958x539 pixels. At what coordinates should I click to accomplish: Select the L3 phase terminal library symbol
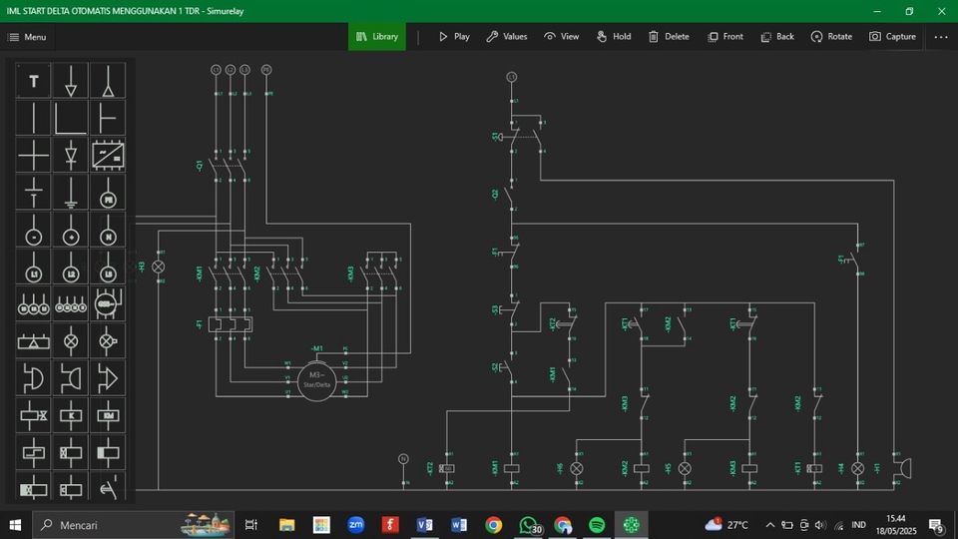[108, 268]
